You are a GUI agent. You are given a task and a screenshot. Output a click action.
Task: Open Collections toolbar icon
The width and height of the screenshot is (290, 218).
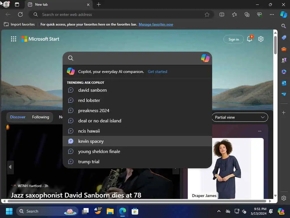click(247, 14)
